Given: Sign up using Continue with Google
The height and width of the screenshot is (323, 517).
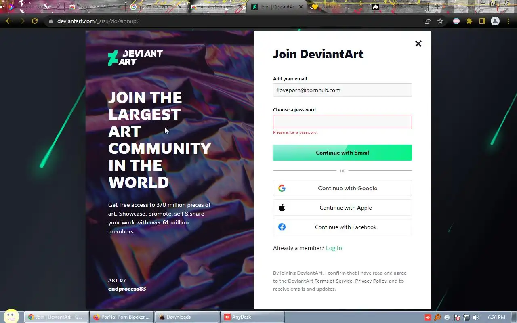Looking at the screenshot, I should (x=343, y=188).
